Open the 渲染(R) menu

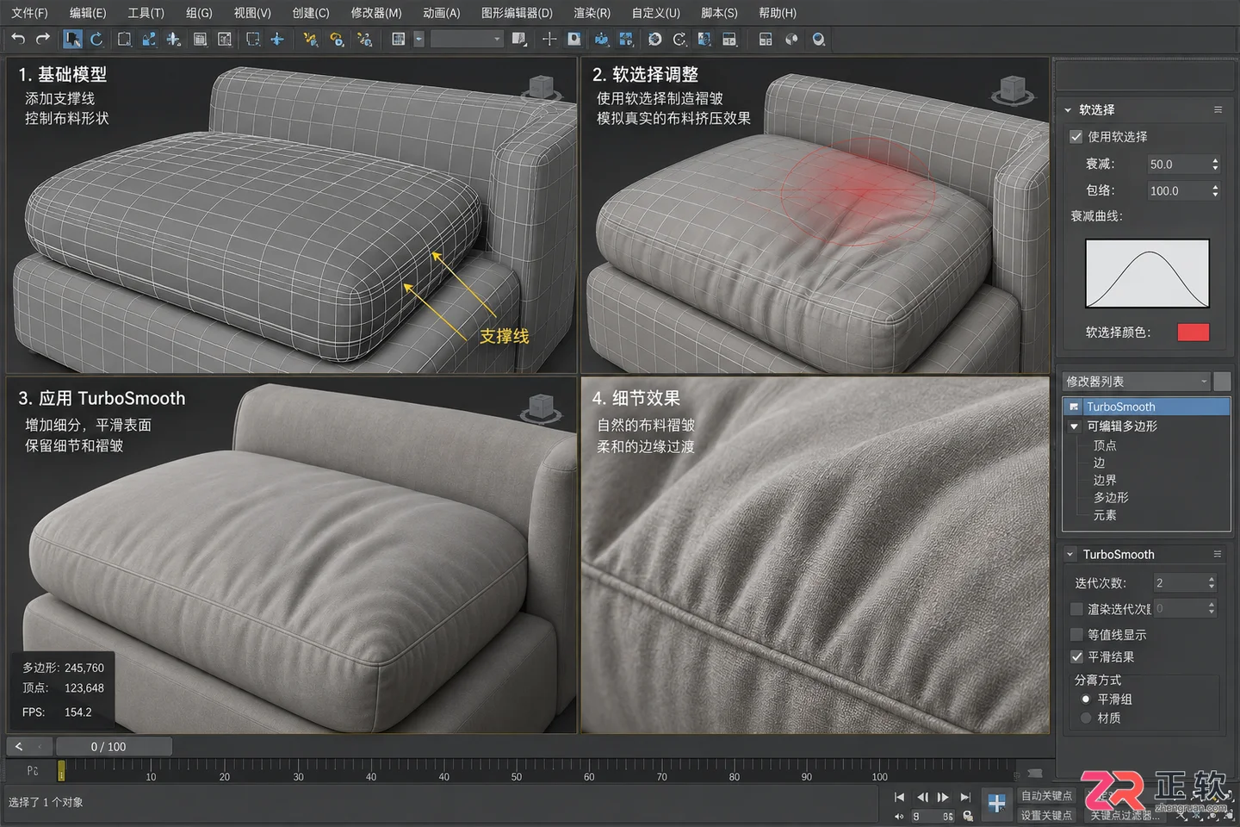[x=592, y=13]
